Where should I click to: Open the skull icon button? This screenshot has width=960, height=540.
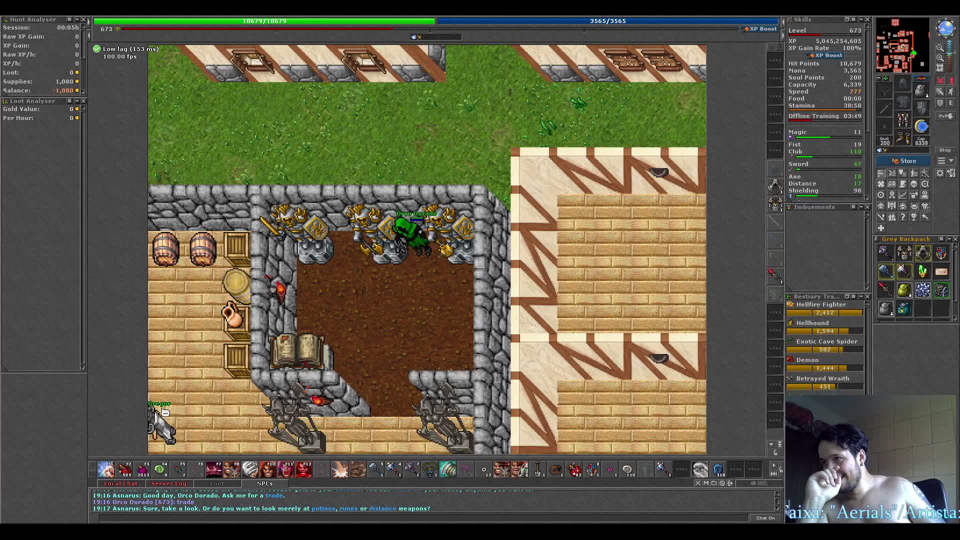[913, 184]
